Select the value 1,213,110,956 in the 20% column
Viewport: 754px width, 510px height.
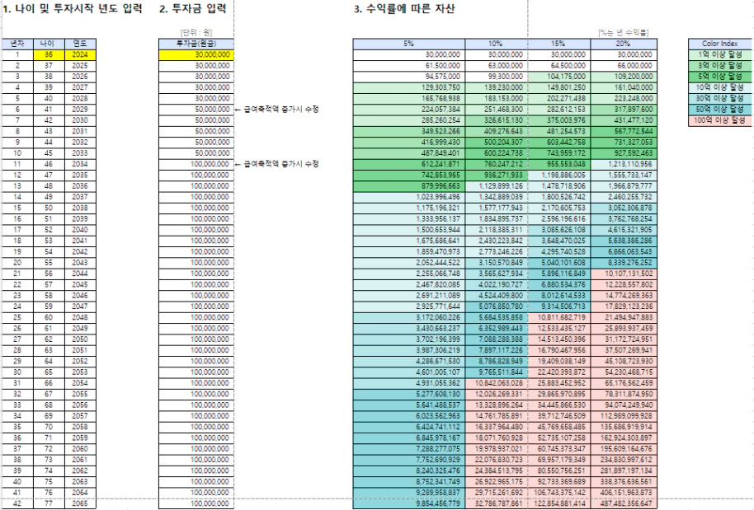[x=623, y=164]
